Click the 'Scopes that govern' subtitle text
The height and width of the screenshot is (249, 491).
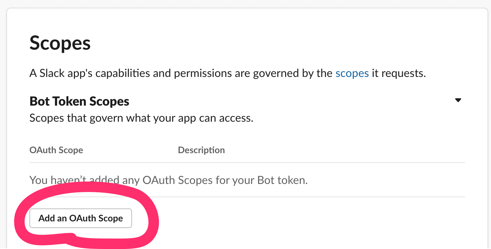click(x=141, y=118)
